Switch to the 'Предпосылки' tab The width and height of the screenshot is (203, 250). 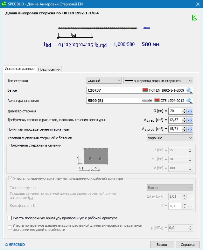(x=49, y=69)
